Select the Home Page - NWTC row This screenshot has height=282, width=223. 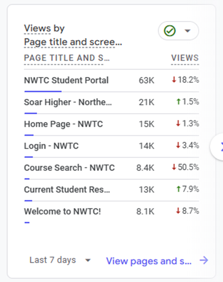click(111, 125)
